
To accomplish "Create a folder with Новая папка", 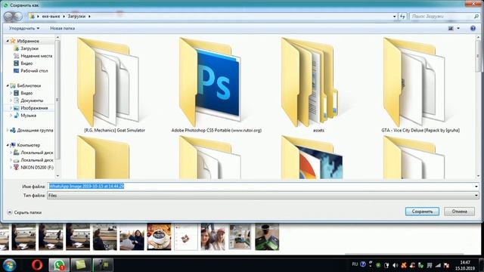I will pyautogui.click(x=62, y=29).
